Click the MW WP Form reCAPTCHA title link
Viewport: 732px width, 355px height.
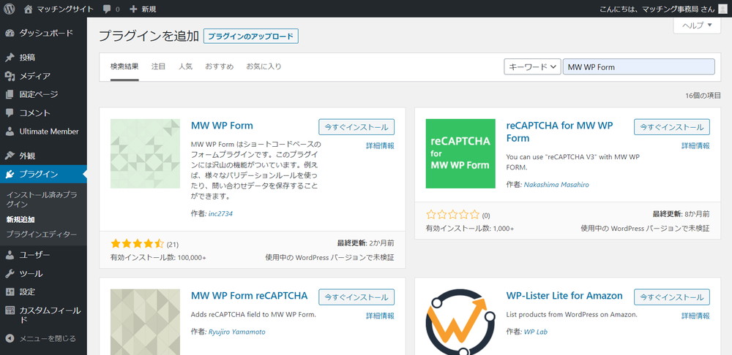[x=250, y=295]
